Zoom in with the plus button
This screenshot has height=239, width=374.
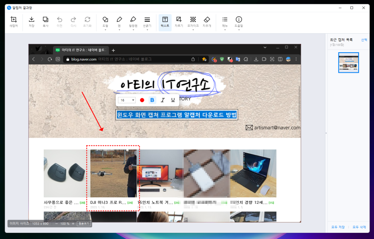click(73, 224)
